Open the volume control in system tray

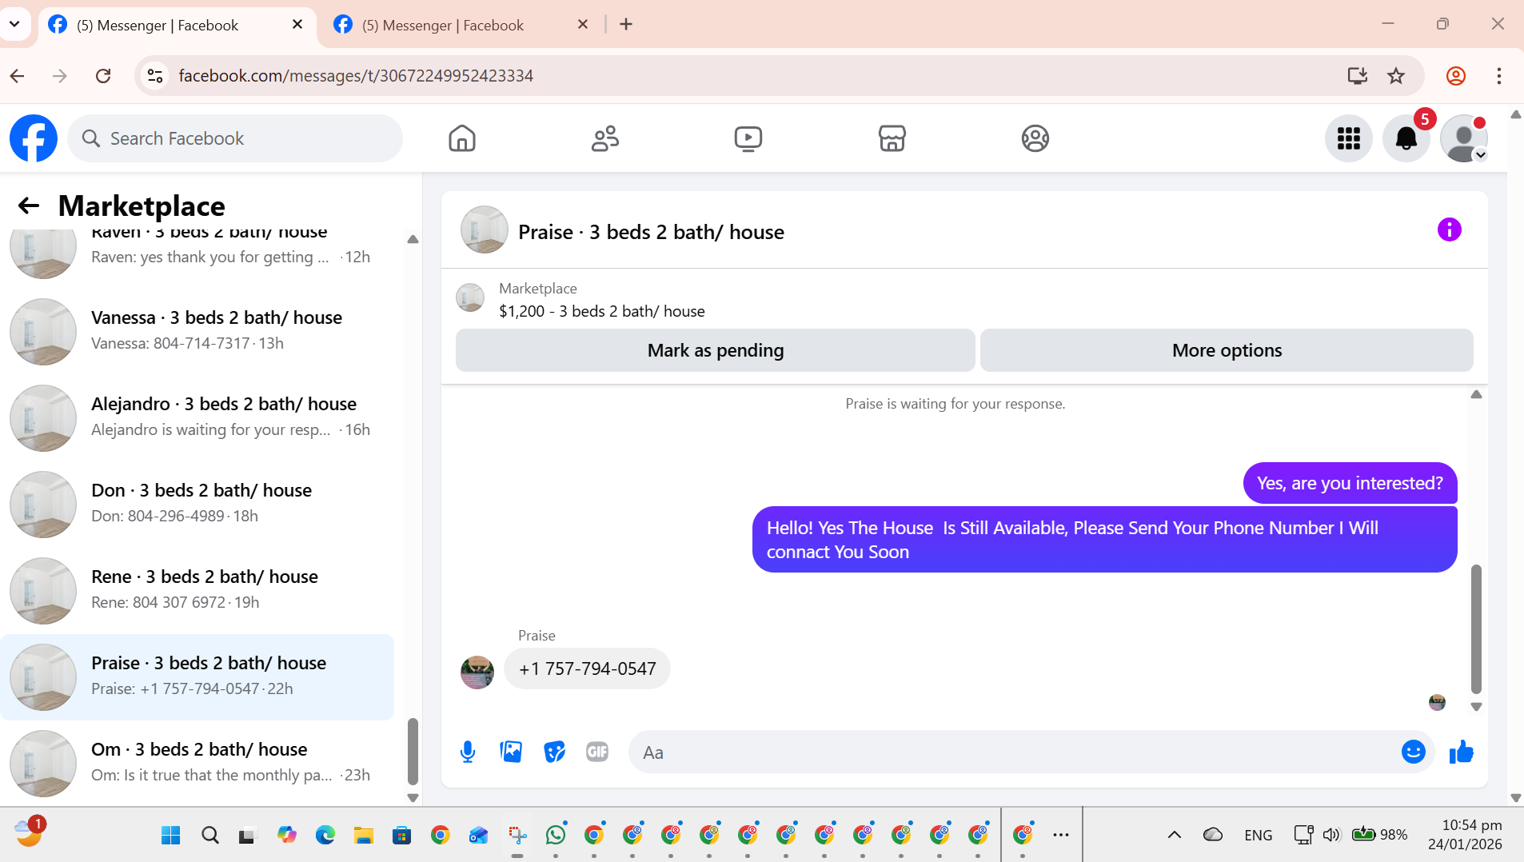(x=1331, y=836)
